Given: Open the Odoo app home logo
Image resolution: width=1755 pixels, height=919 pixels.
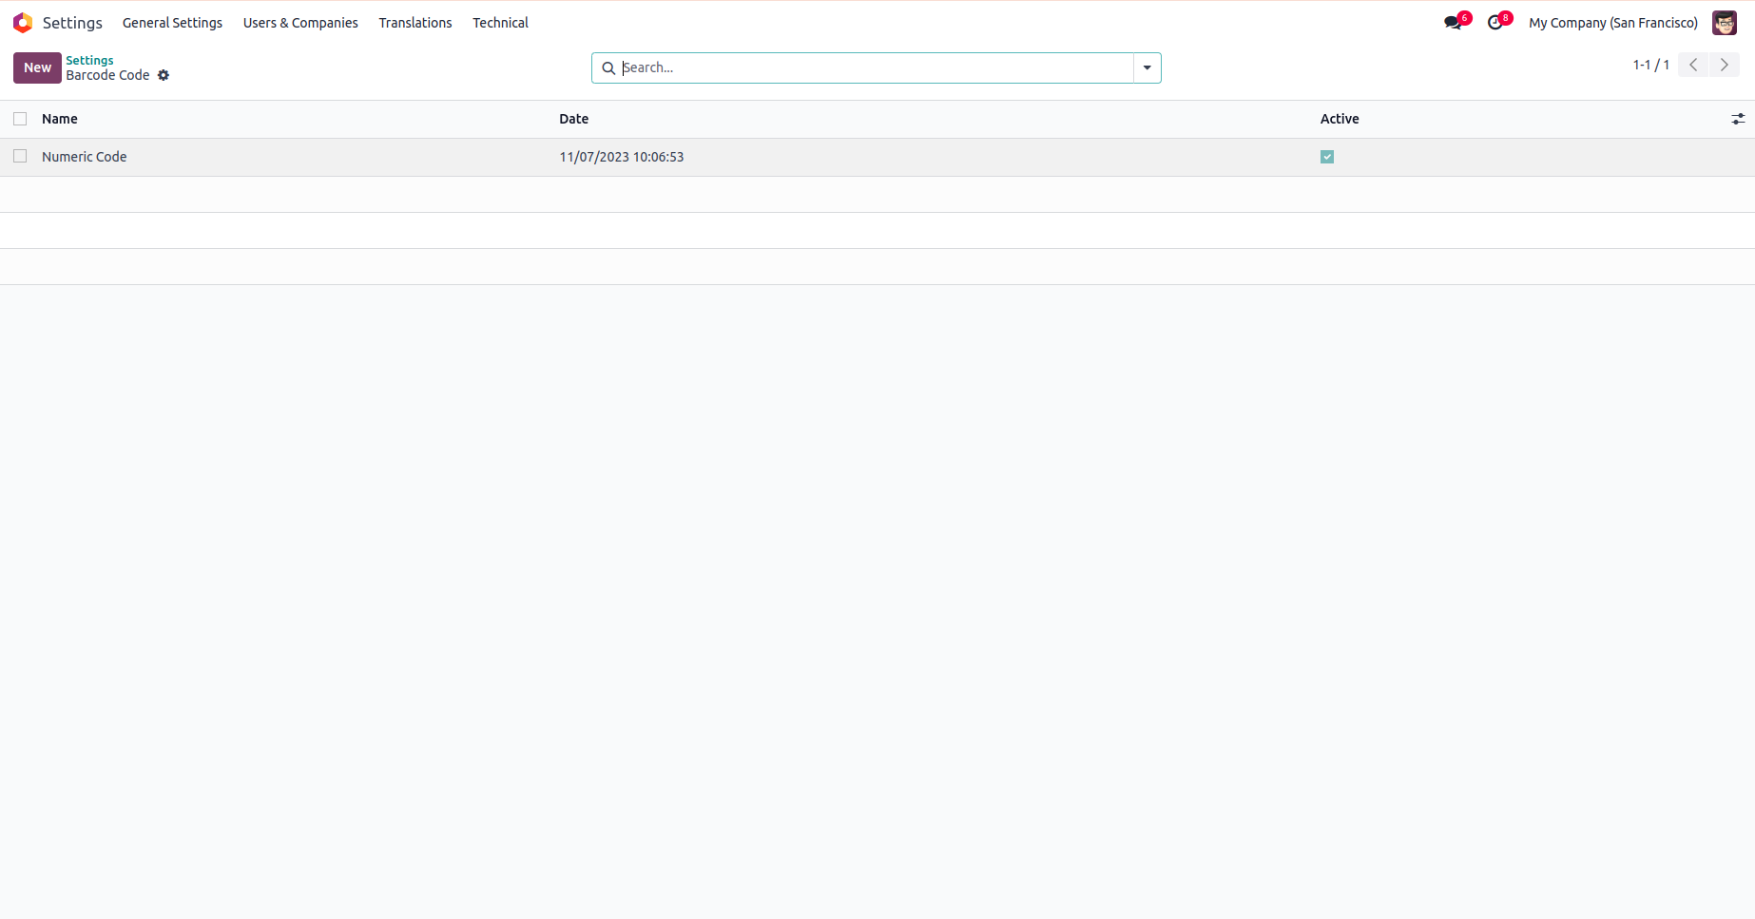Looking at the screenshot, I should pos(23,23).
